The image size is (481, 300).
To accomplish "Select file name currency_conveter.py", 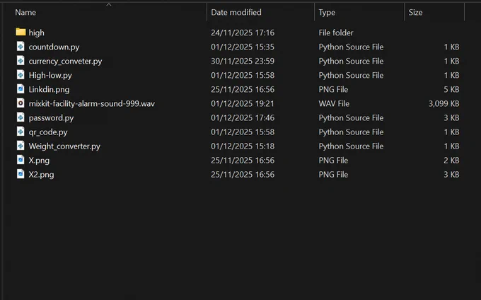I will click(65, 61).
